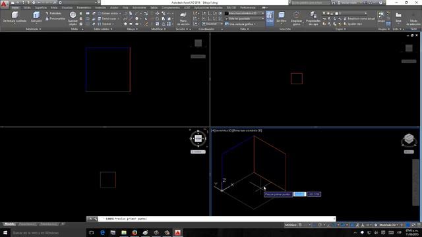The image size is (422, 237).
Task: Switch to the Presentación1 layout tab
Action: pyautogui.click(x=27, y=224)
